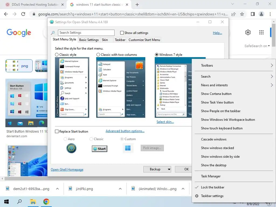This screenshot has width=276, height=207.
Task: Confirm with the OK button
Action: pos(183,169)
